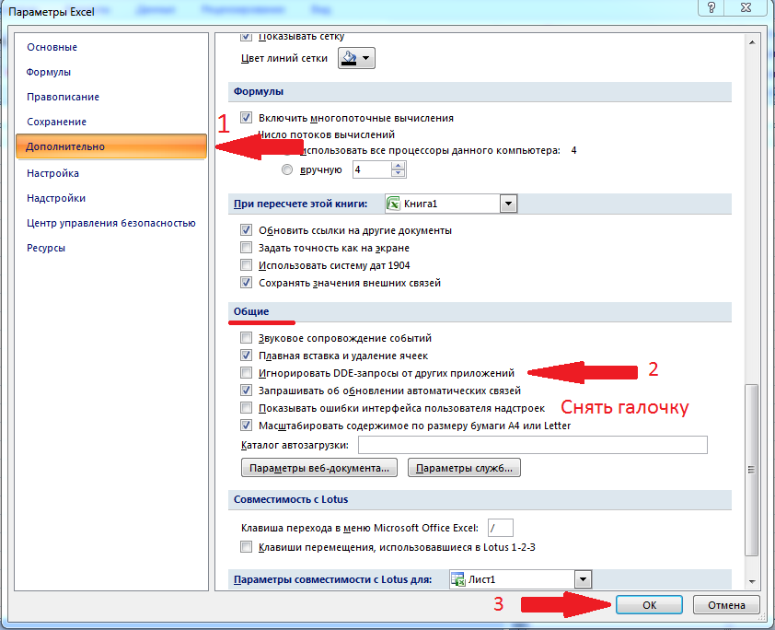Select 'использовать все процессоры данного компьютера' option

(x=288, y=149)
